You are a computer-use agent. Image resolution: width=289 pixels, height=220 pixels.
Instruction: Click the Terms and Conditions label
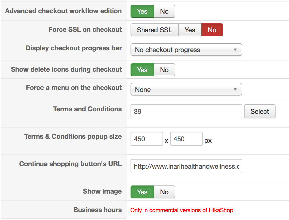[x=87, y=109]
